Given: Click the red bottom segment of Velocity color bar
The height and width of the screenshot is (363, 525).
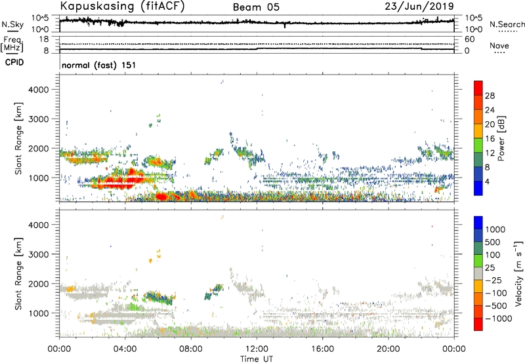Looking at the screenshot, I should 478,324.
